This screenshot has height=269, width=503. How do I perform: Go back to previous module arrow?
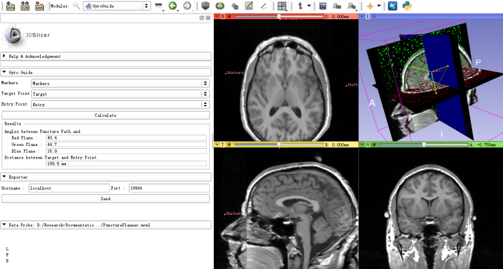coord(173,6)
